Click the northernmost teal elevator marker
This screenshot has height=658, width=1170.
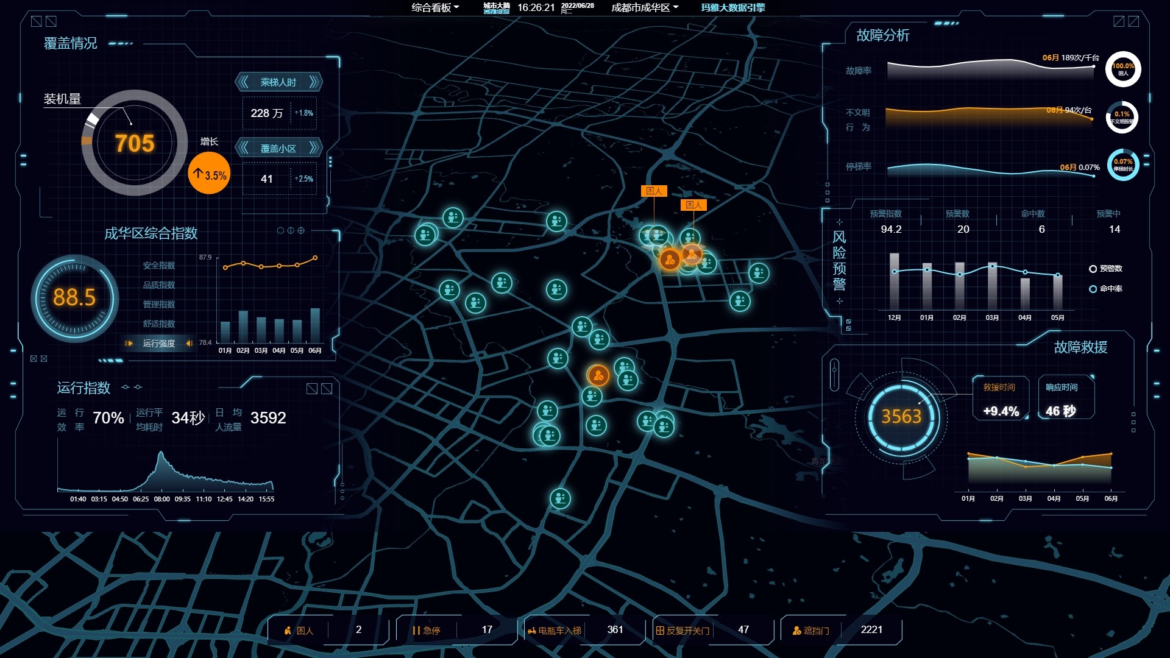(453, 218)
